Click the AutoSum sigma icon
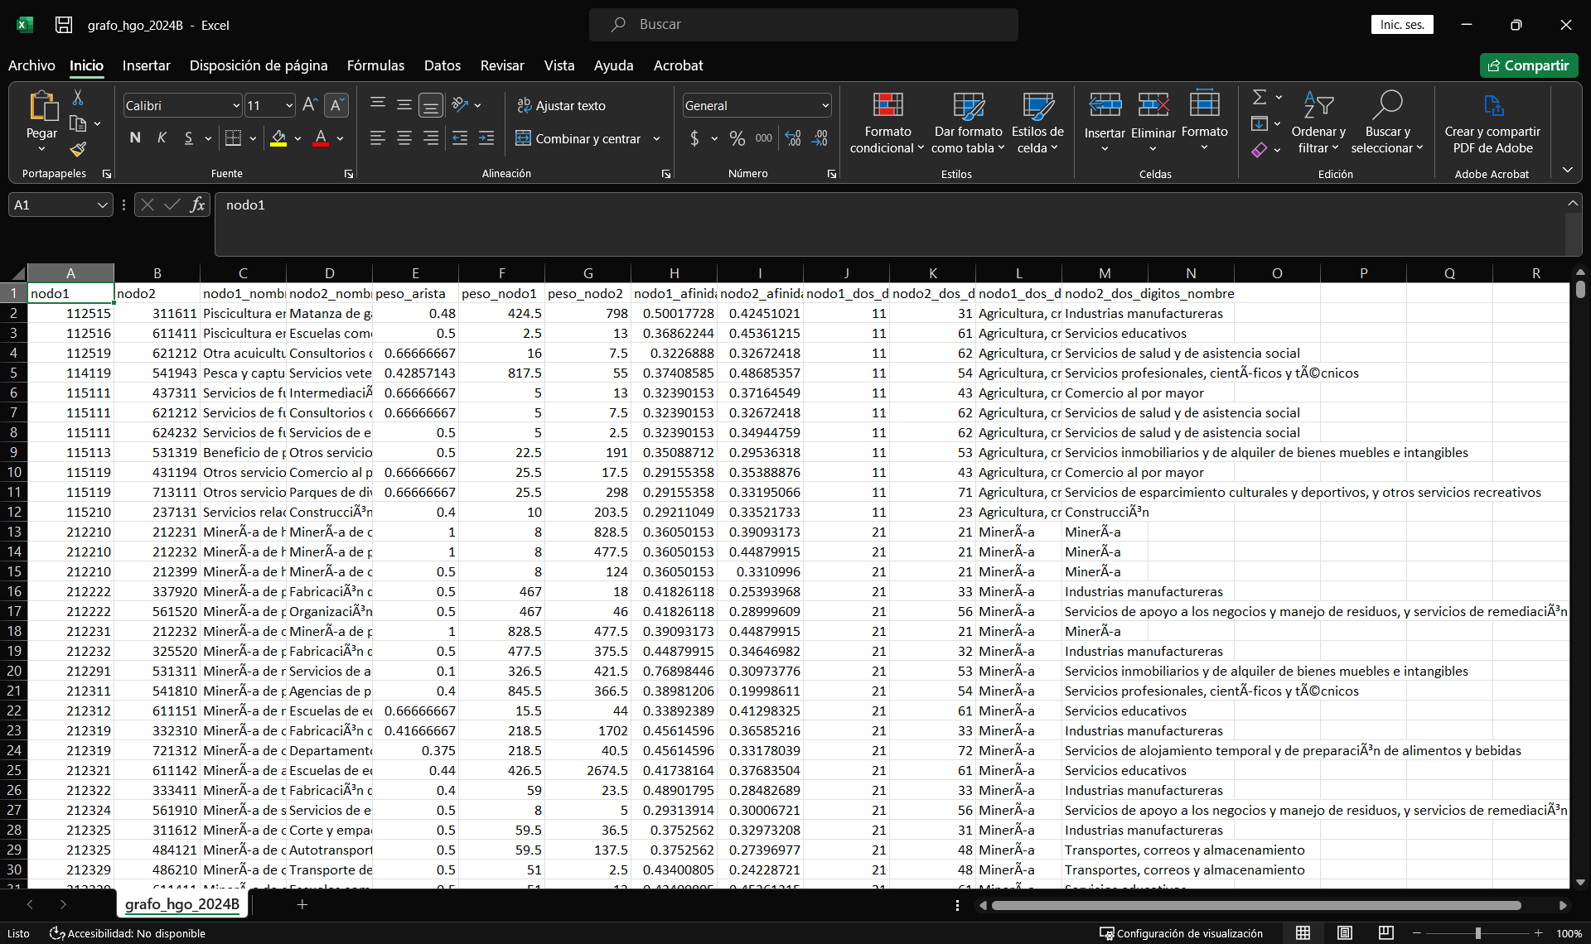The image size is (1591, 944). [x=1259, y=98]
